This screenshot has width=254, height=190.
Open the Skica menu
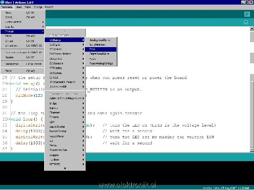(27, 7)
